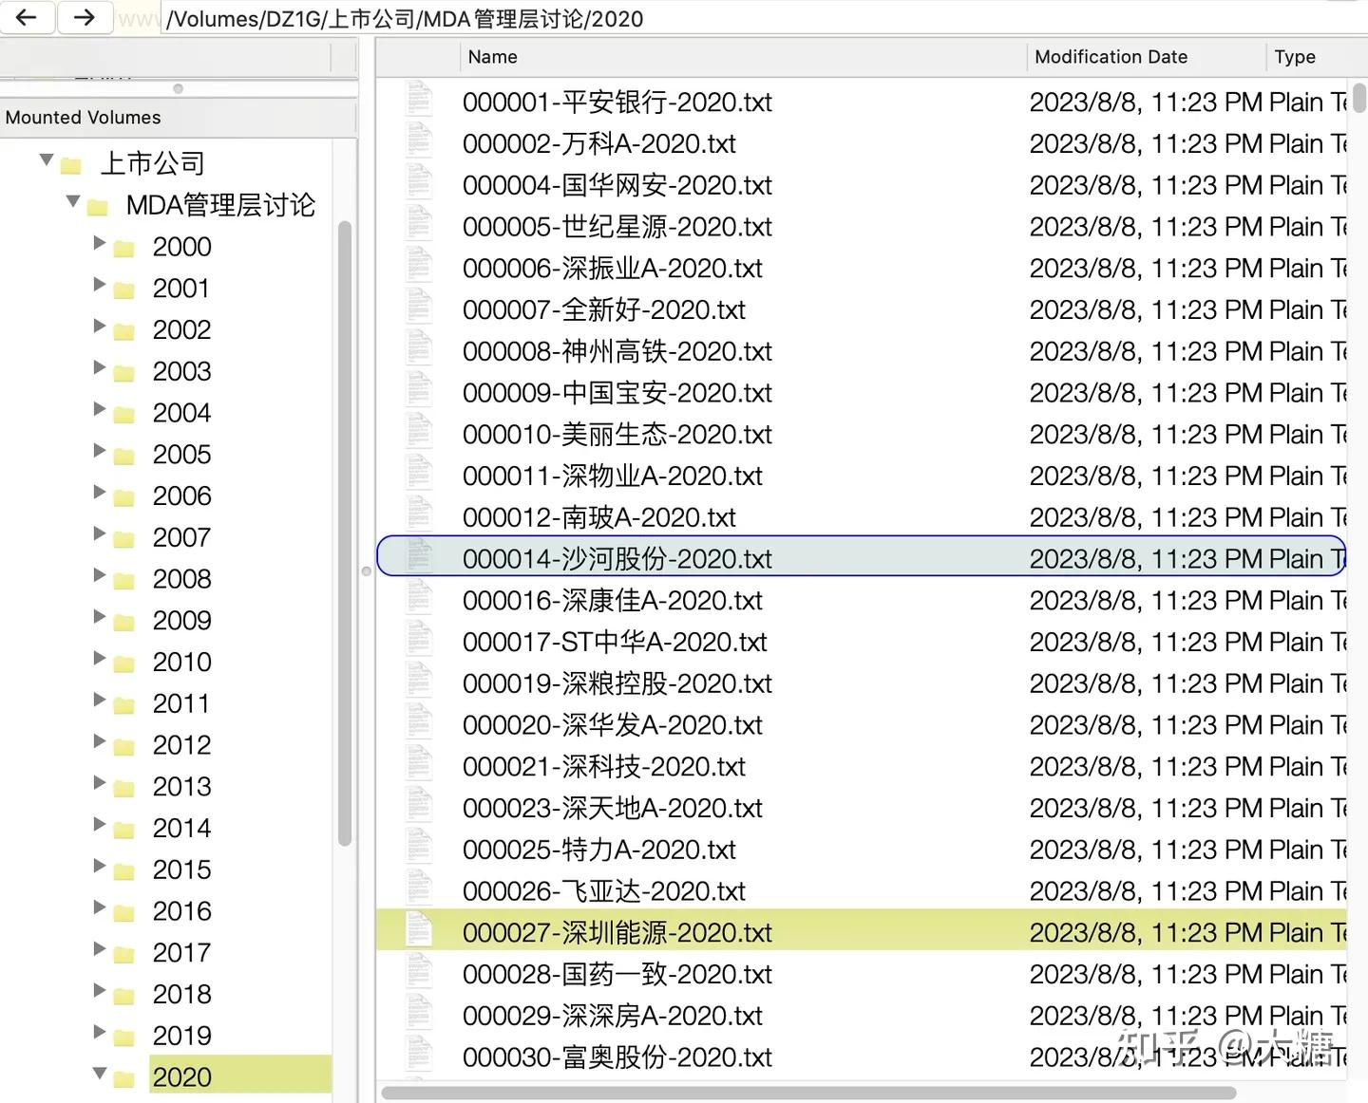Click the file list vertical scrollbar thumb
This screenshot has height=1103, width=1368.
point(1359,96)
